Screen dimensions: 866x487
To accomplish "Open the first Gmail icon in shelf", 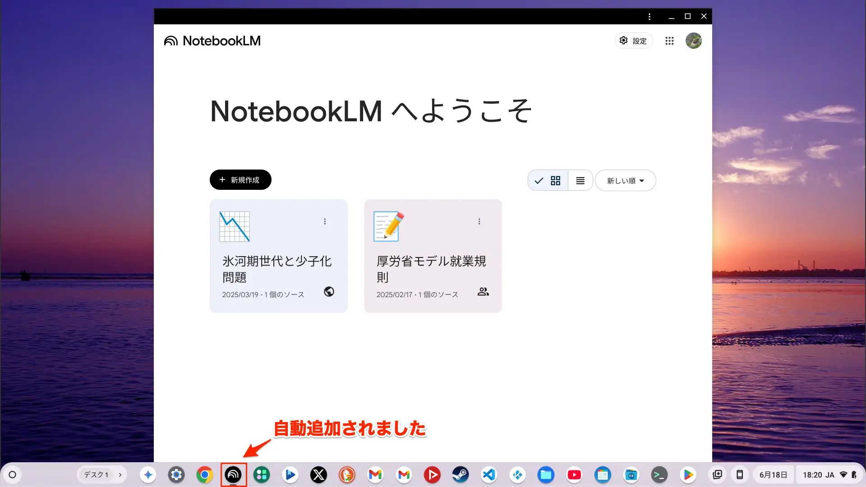I will (375, 475).
